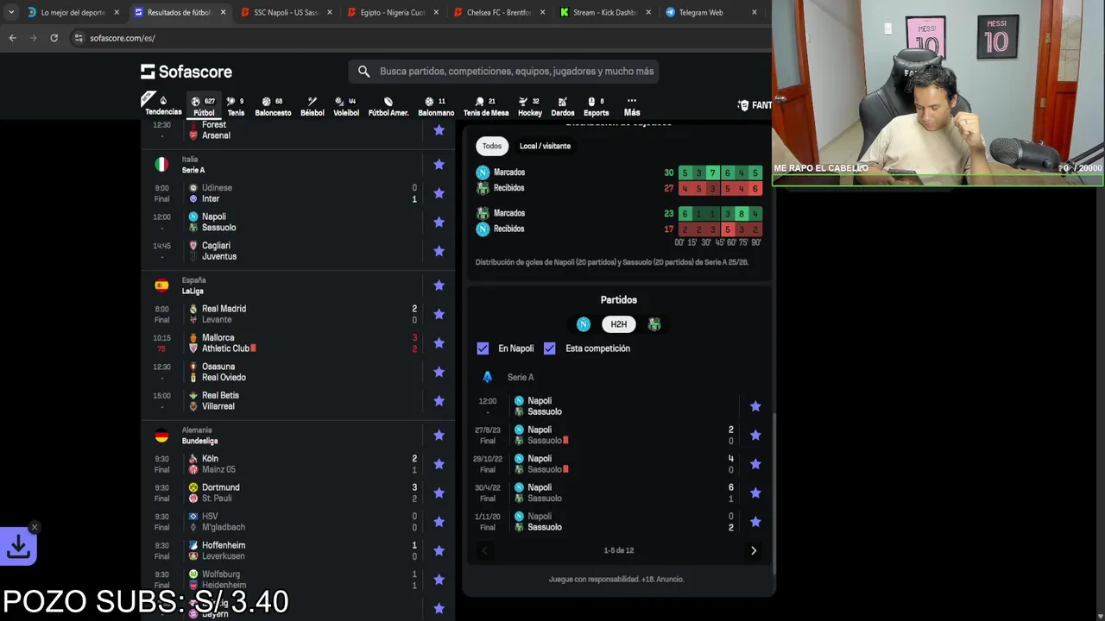Open the Béisbol sport category
The width and height of the screenshot is (1105, 621).
point(313,106)
